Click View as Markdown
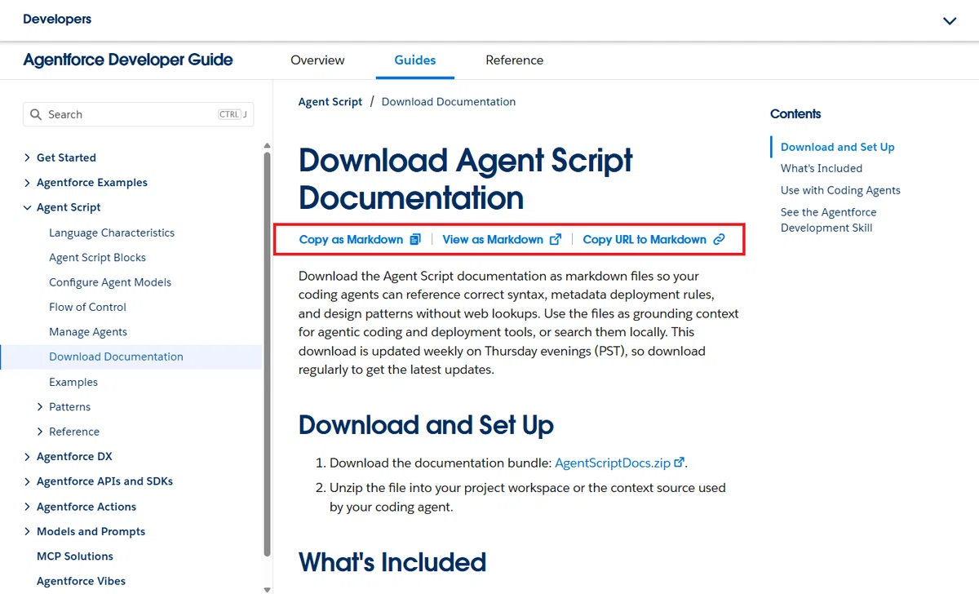Viewport: 979px width, 594px height. point(493,240)
